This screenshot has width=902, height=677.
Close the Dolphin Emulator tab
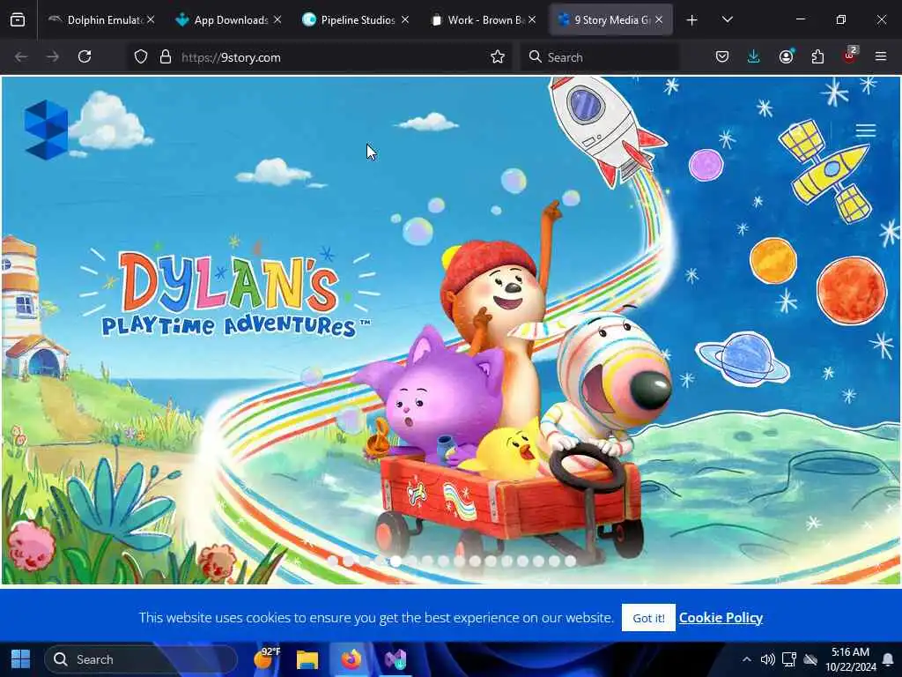[x=150, y=19]
